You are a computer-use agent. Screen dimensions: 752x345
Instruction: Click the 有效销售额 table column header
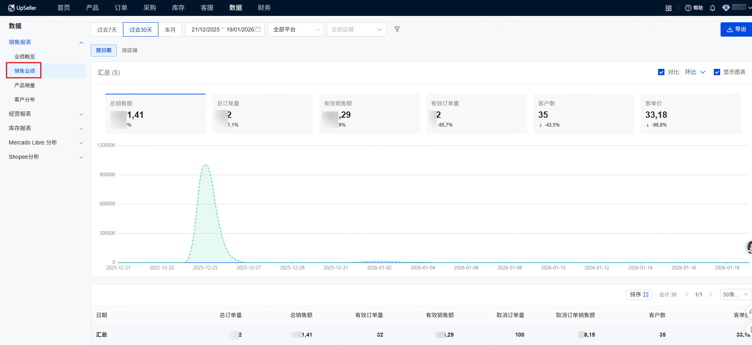click(x=439, y=315)
